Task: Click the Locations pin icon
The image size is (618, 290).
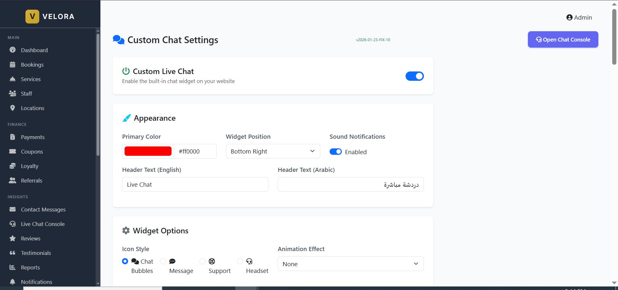Action: coord(13,108)
